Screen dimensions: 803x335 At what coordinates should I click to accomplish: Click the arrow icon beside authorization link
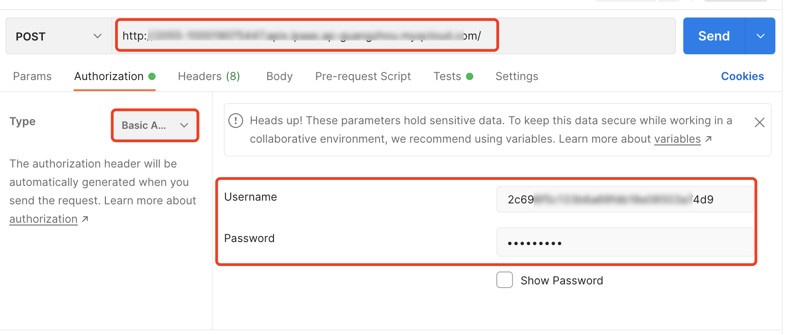point(85,219)
